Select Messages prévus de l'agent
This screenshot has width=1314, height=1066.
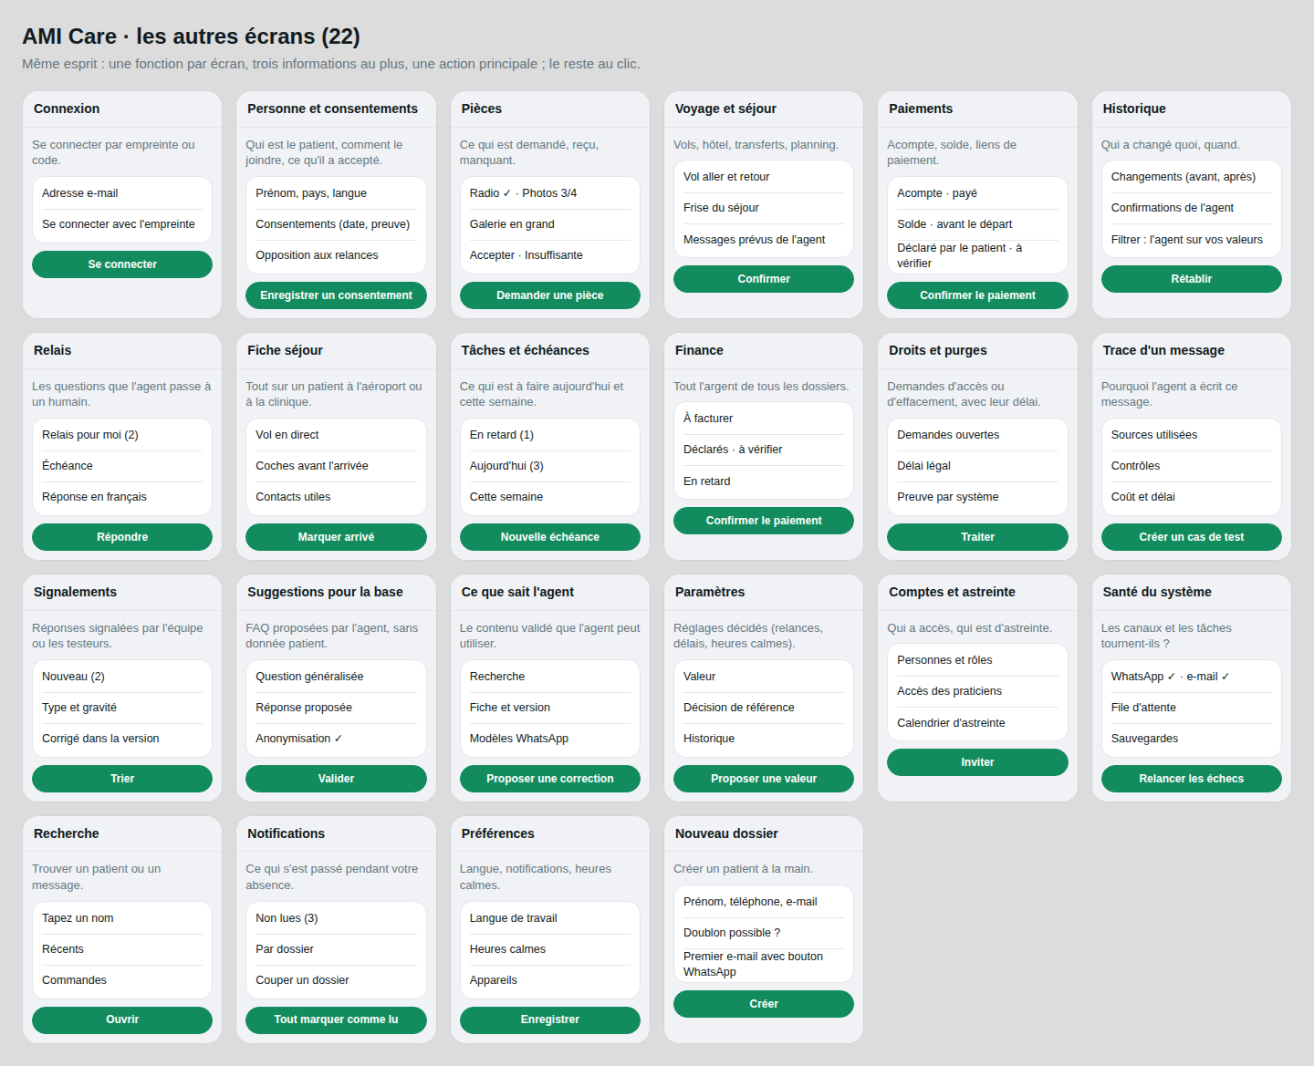(x=764, y=240)
